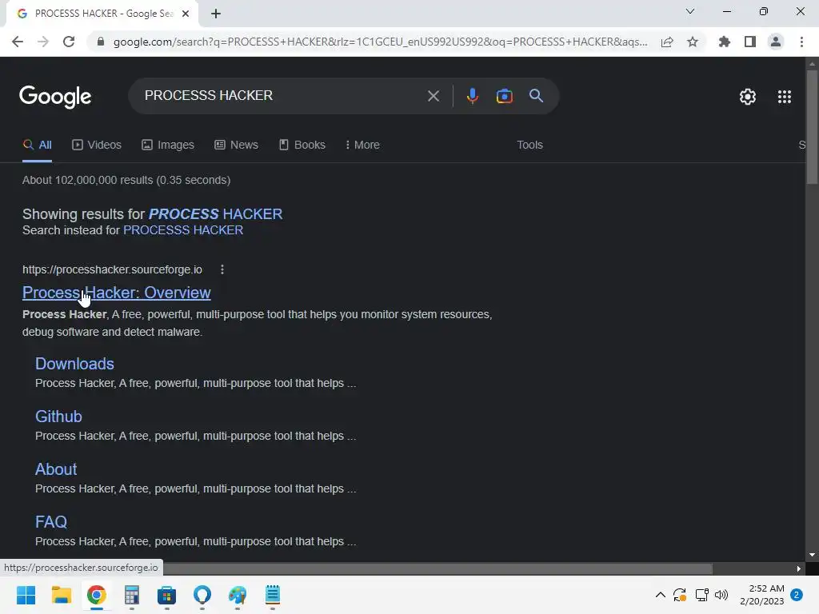Expand the tab search chevron
This screenshot has height=614, width=819.
[x=690, y=11]
